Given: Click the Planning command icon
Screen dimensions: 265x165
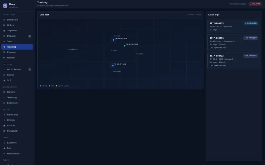Looking at the screenshot, I should pyautogui.click(x=4, y=52).
